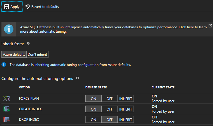The image size is (213, 126).
Task: Click the info icon beside Inherit from
Action: 28,43
